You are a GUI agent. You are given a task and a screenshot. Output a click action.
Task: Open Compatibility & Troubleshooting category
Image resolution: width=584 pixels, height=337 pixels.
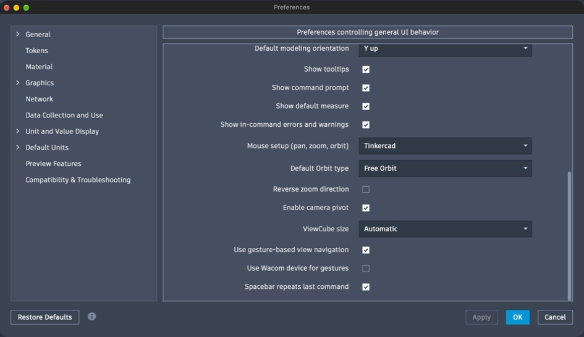[78, 180]
